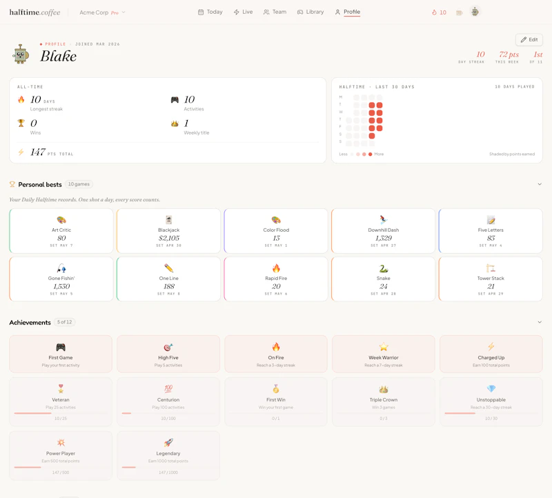Click the Legendary rocket icon
The width and height of the screenshot is (552, 498).
point(168,442)
